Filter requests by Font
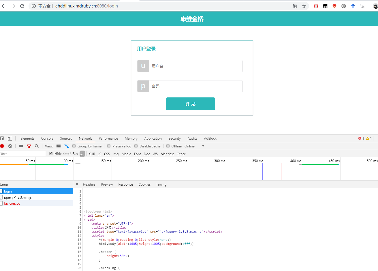This screenshot has height=271, width=378. tap(138, 154)
